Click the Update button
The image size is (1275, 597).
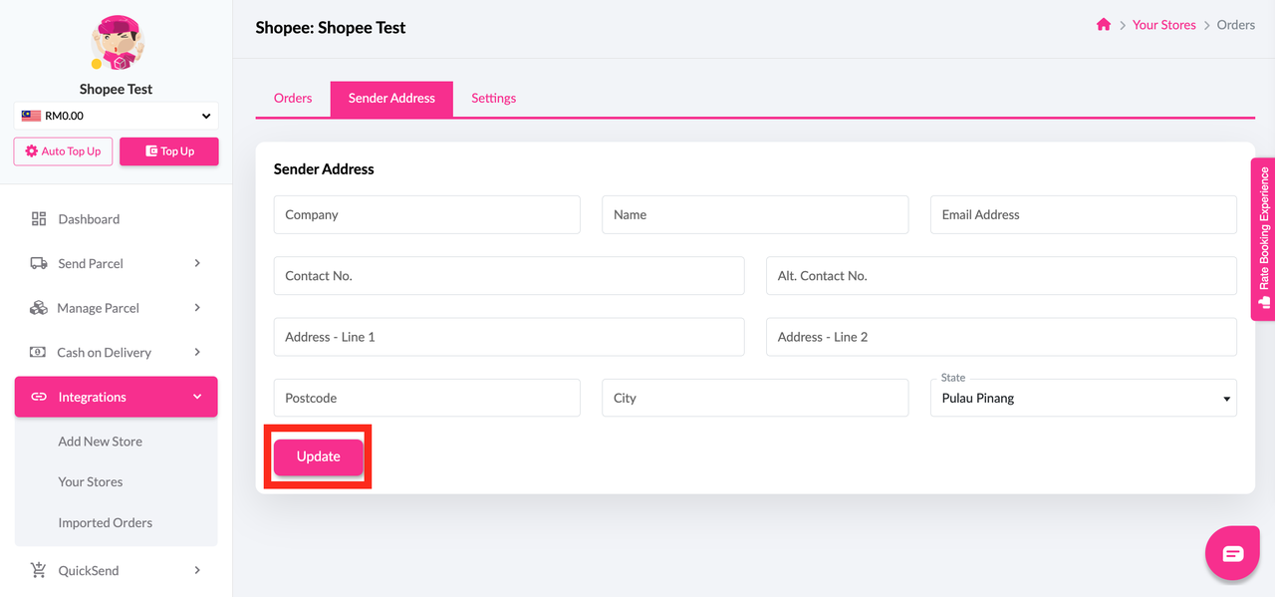tap(319, 456)
